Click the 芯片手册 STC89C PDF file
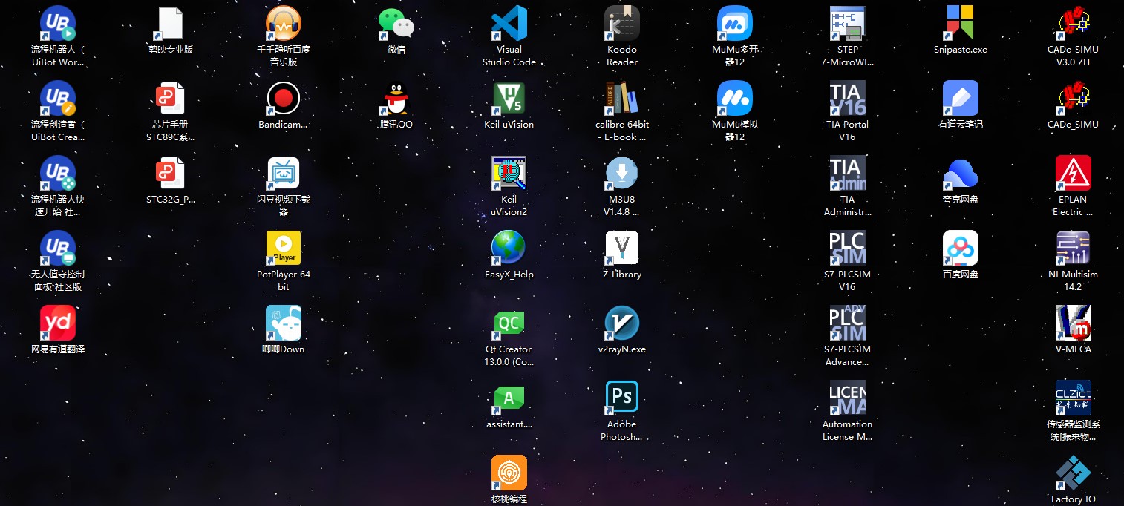Image resolution: width=1124 pixels, height=506 pixels. tap(171, 99)
